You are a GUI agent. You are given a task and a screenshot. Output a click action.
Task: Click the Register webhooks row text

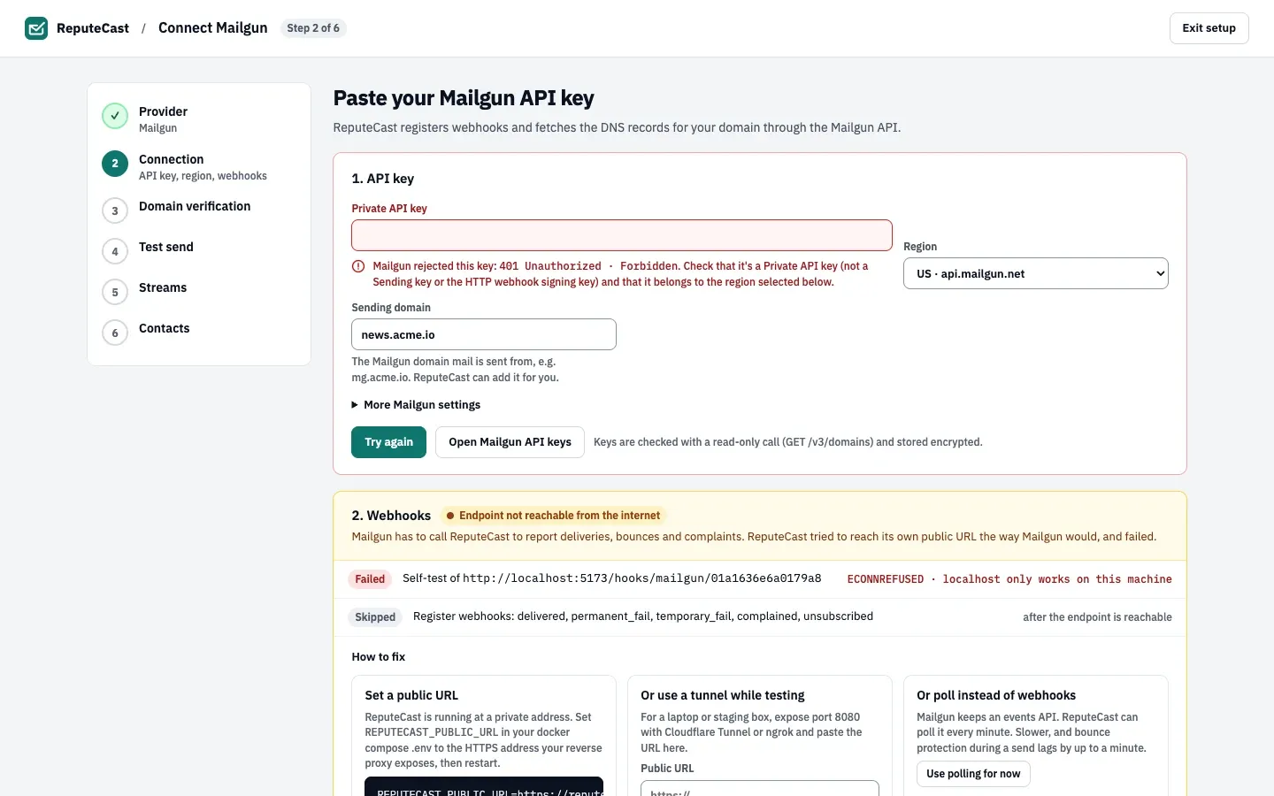pos(643,616)
